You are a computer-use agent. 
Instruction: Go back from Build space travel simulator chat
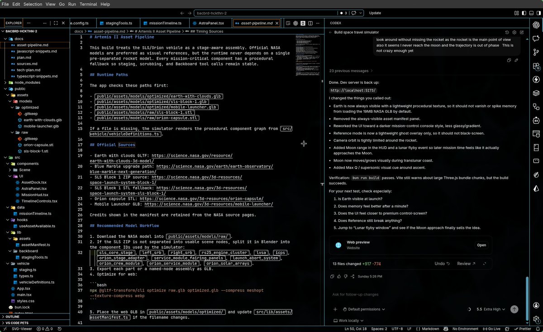tap(329, 33)
